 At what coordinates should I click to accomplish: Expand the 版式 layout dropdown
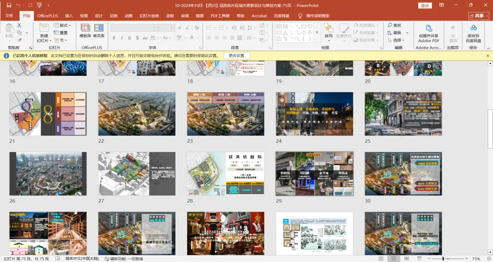tap(69, 25)
